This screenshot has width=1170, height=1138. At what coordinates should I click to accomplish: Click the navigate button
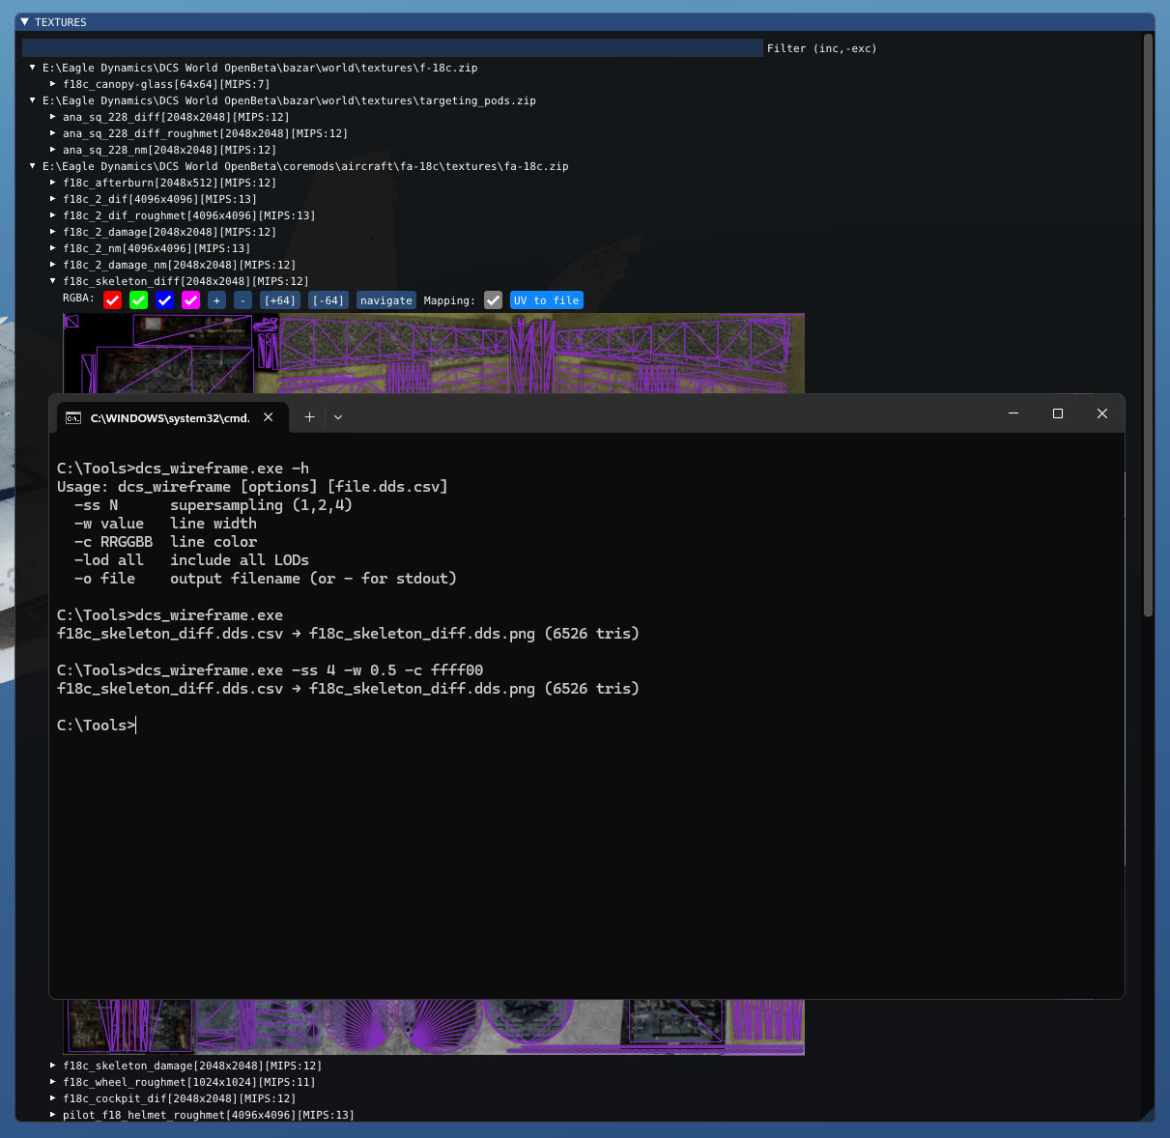coord(385,300)
